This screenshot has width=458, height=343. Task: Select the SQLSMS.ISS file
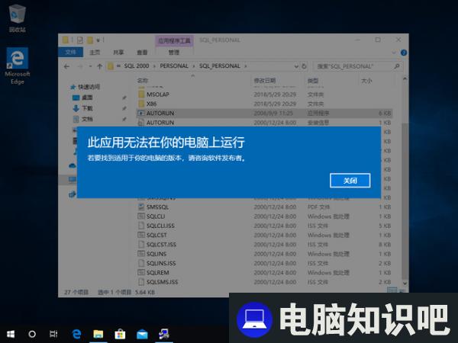(x=264, y=282)
